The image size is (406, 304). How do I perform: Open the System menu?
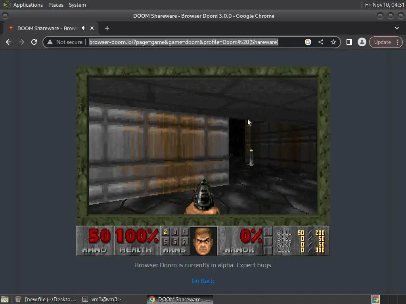tap(77, 5)
